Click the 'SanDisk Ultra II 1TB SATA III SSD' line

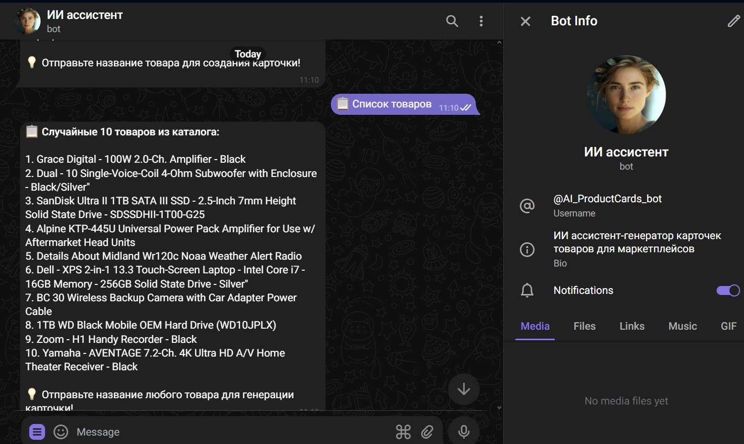(x=161, y=208)
